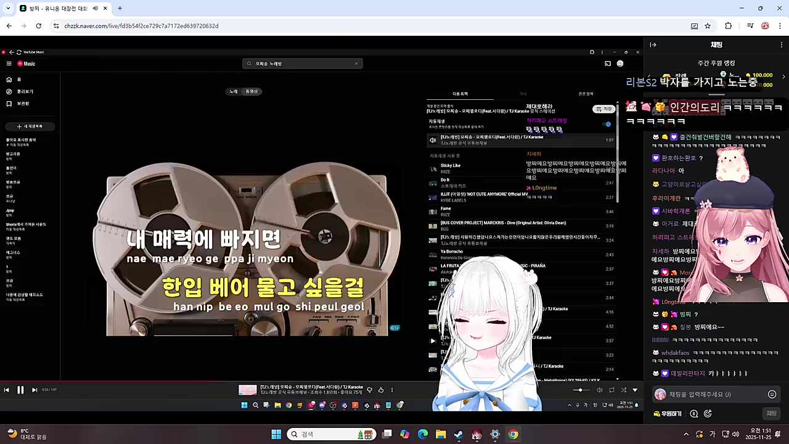Pause the YouTube Music playback

20,390
